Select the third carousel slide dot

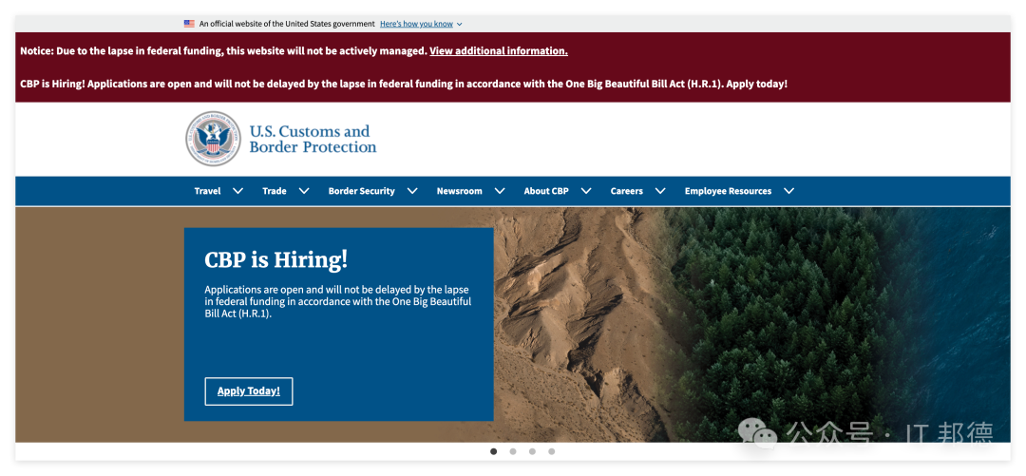(532, 451)
